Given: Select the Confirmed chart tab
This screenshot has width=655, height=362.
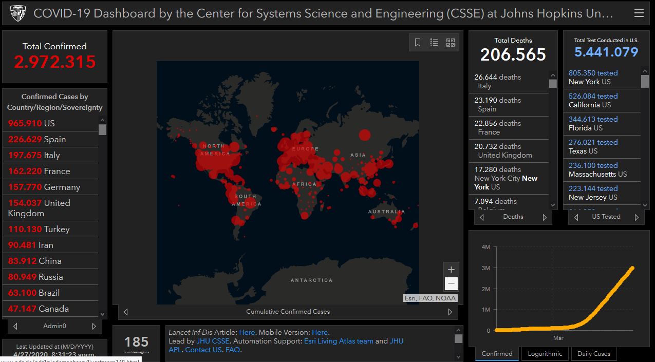Looking at the screenshot, I should coord(497,354).
